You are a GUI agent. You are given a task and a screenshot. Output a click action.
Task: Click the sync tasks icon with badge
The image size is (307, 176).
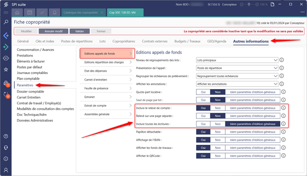tap(6, 95)
